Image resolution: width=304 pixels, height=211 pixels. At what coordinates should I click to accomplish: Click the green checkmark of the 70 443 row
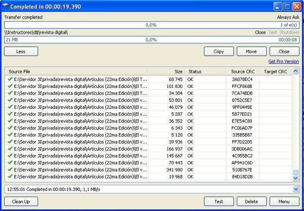(x=10, y=162)
